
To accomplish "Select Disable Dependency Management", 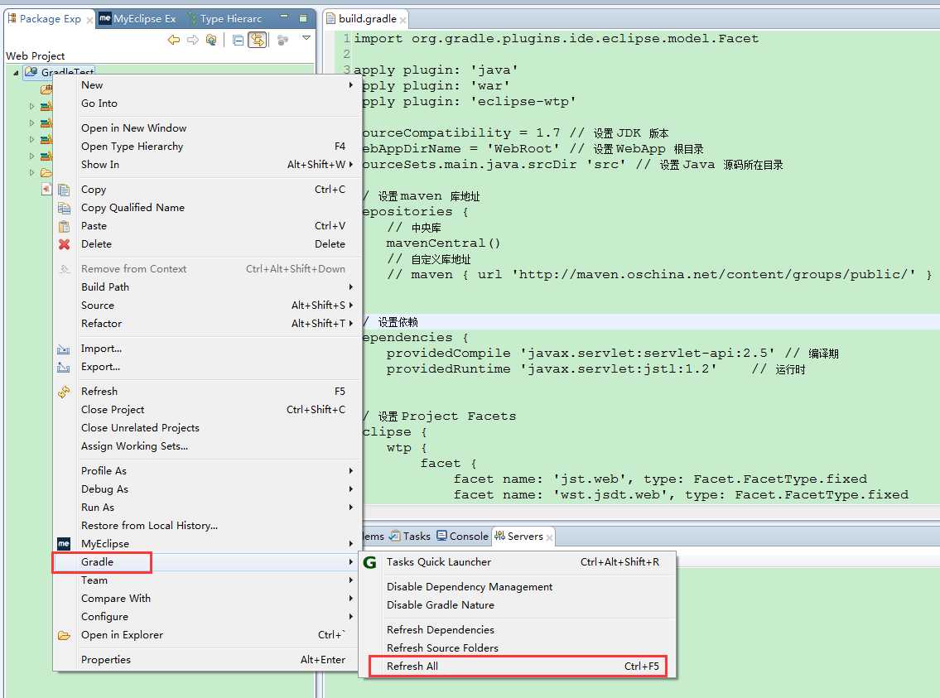I will coord(518,586).
